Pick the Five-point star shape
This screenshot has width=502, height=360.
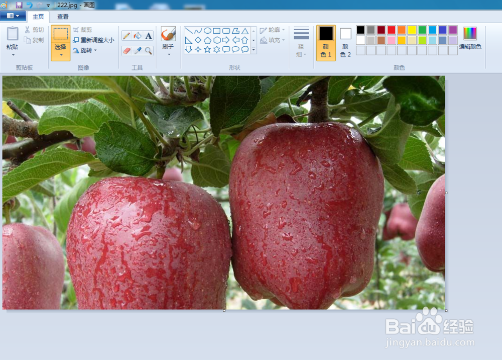point(207,49)
